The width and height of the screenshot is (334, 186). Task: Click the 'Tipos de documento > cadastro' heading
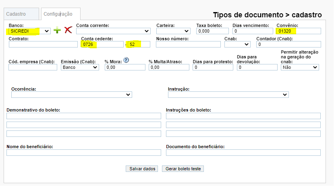(268, 15)
